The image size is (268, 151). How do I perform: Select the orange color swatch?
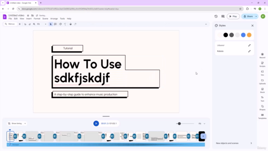click(x=249, y=35)
